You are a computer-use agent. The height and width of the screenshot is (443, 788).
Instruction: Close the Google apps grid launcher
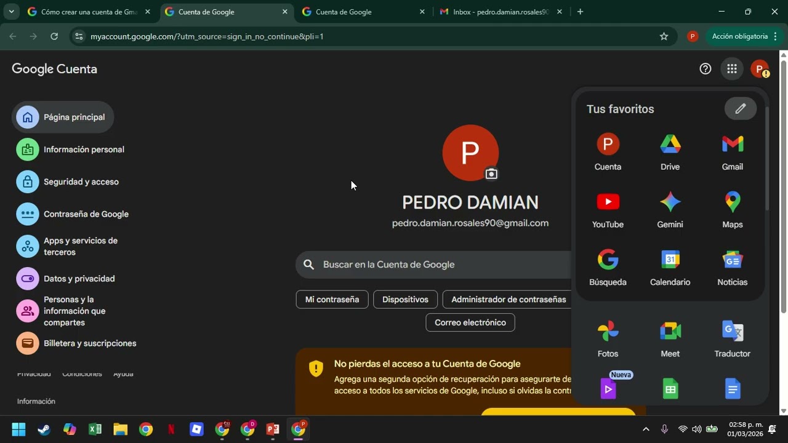coord(731,69)
